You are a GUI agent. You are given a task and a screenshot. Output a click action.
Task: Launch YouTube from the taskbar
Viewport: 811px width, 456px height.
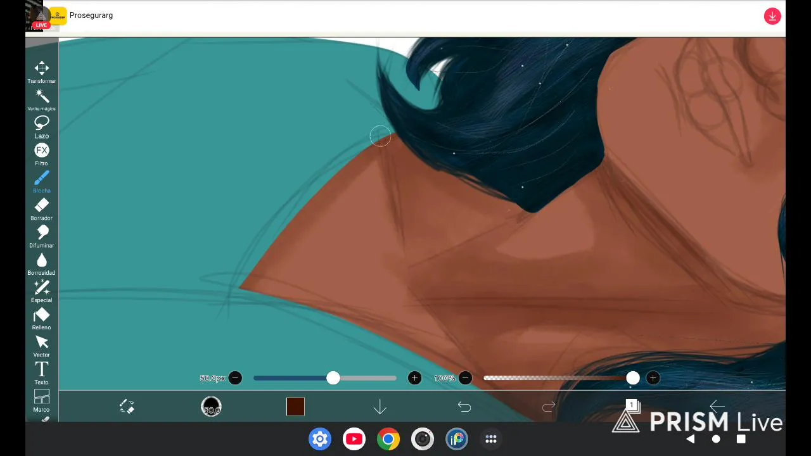tap(354, 439)
